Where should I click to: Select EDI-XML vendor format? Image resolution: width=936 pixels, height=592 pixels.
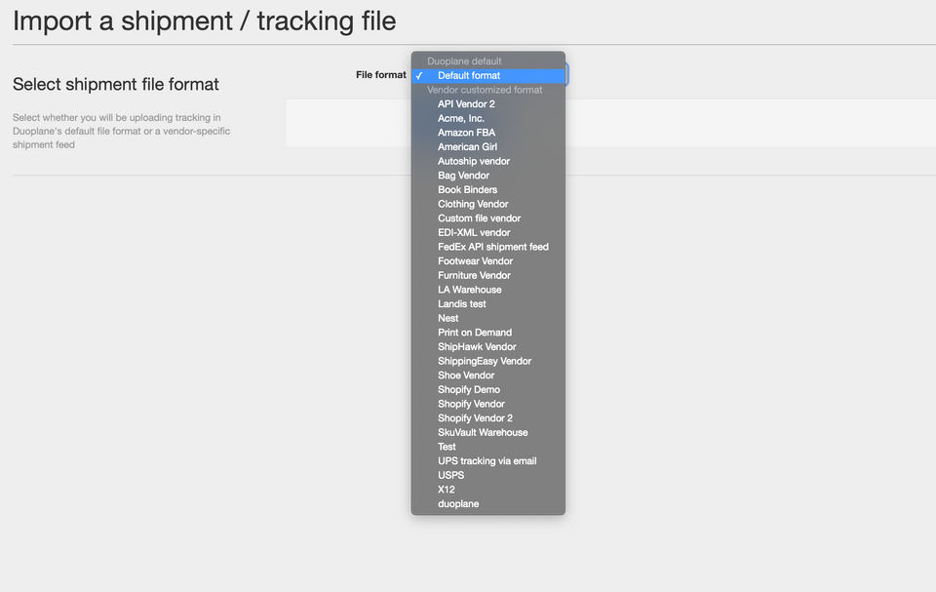tap(474, 233)
